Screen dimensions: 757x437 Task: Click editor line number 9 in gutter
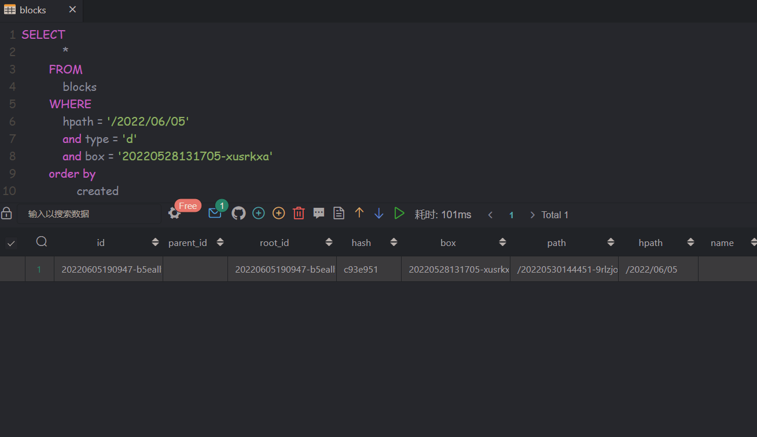click(x=12, y=174)
